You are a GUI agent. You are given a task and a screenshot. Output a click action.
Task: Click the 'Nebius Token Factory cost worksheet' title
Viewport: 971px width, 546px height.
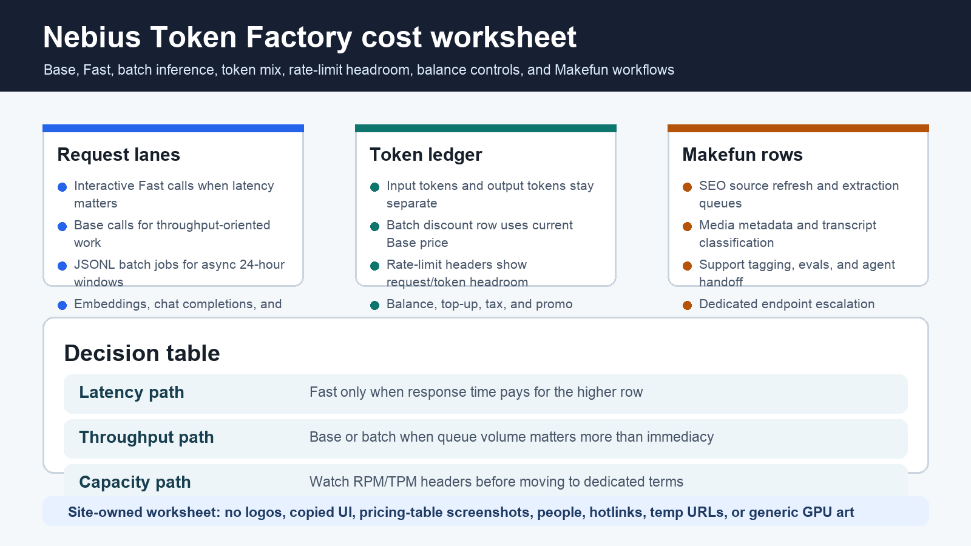[x=310, y=37]
